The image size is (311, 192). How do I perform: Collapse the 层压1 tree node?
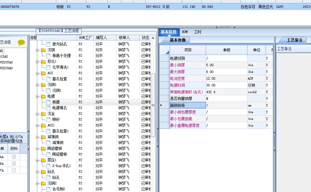pyautogui.click(x=37, y=160)
